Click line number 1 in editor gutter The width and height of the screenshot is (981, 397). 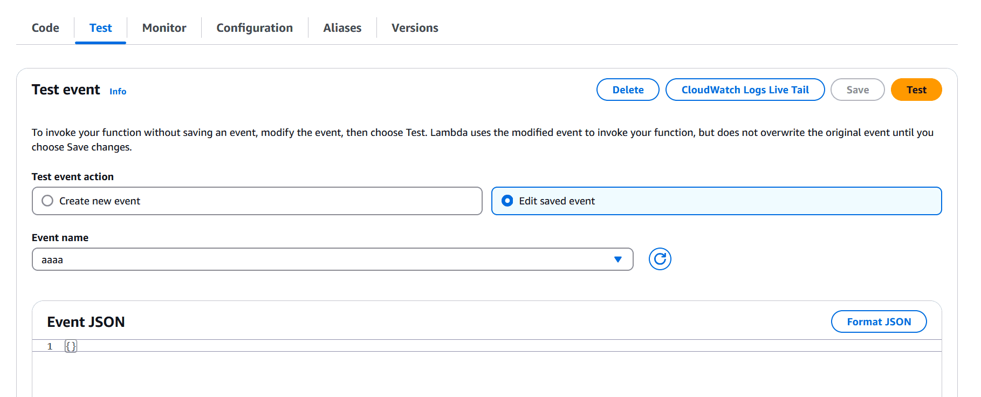(50, 346)
